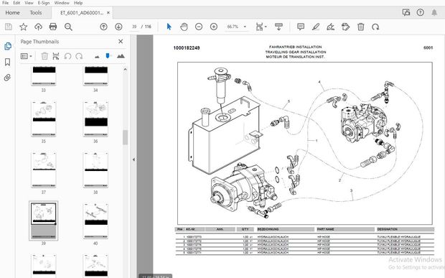Choose the hand pan tool
Image resolution: width=445 pixels, height=278 pixels.
(x=184, y=27)
